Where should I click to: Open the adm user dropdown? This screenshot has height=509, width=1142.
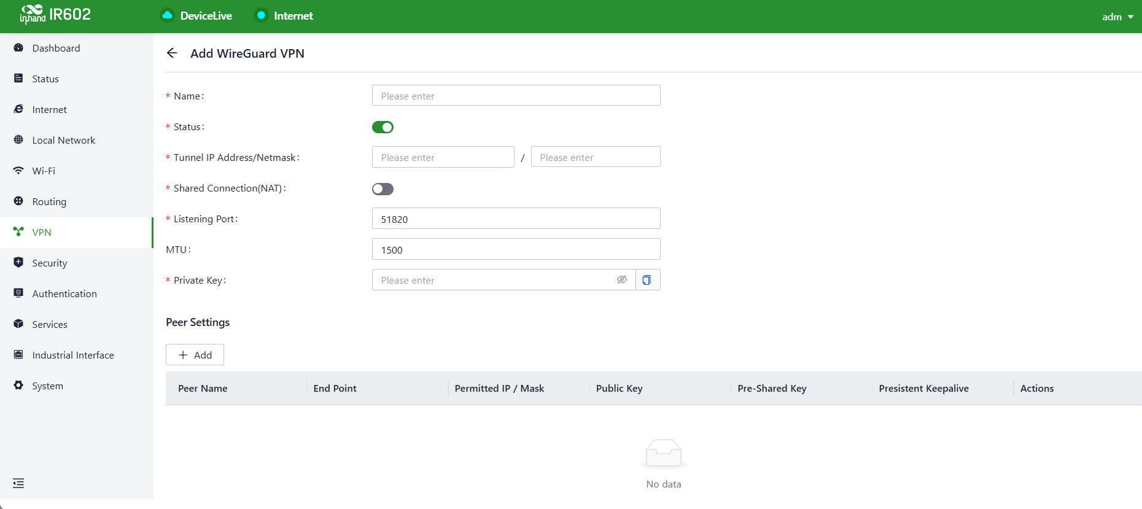pyautogui.click(x=1117, y=17)
